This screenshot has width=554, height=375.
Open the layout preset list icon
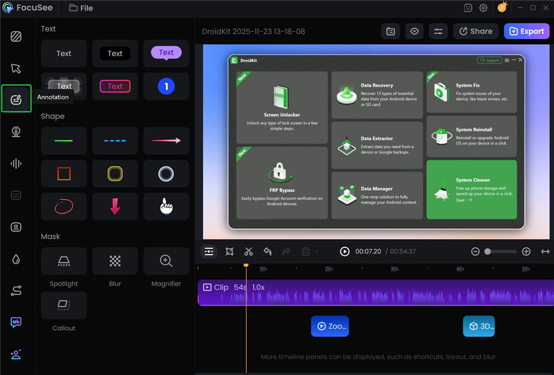point(390,31)
